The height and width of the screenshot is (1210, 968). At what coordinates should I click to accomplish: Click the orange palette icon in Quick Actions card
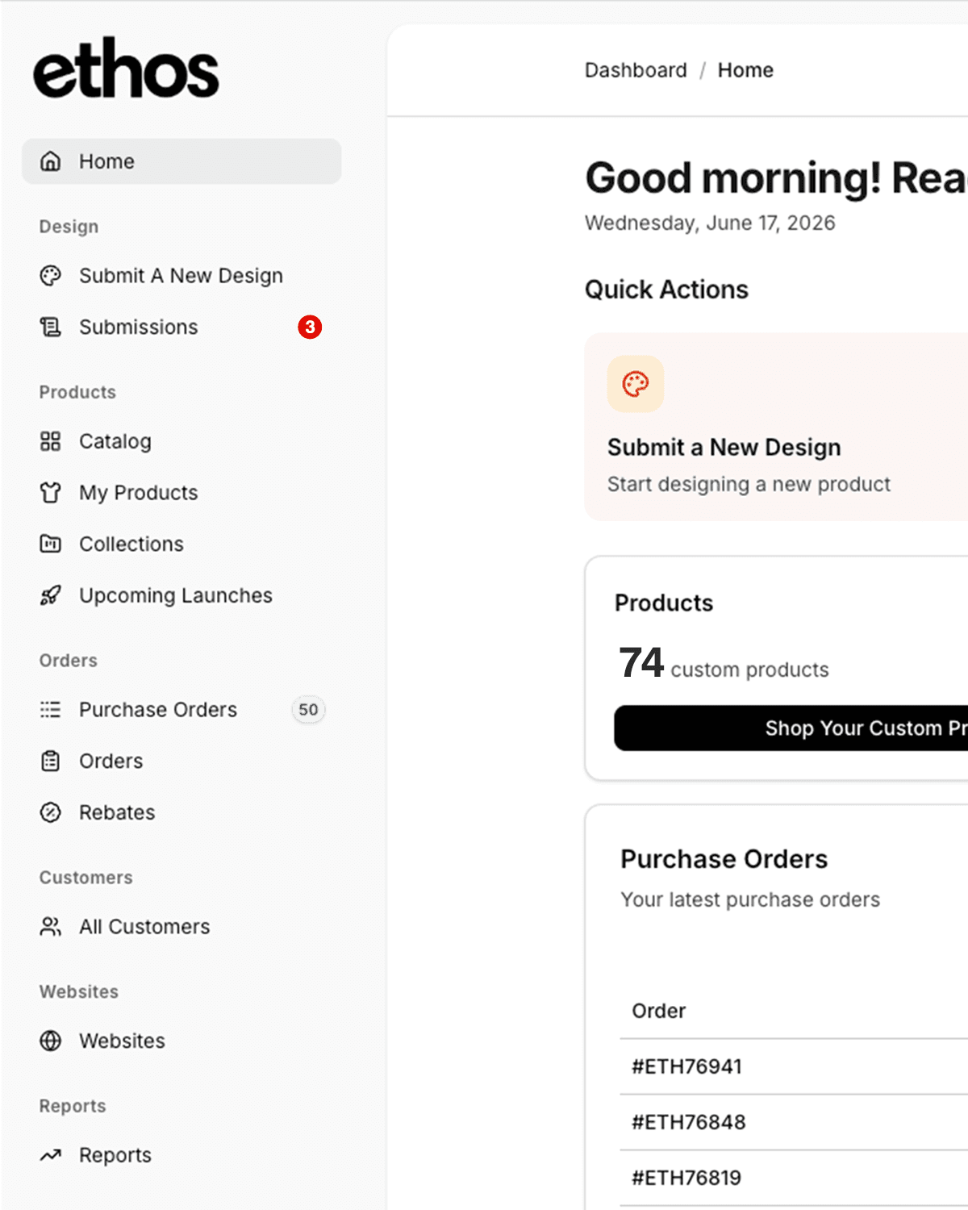click(636, 384)
